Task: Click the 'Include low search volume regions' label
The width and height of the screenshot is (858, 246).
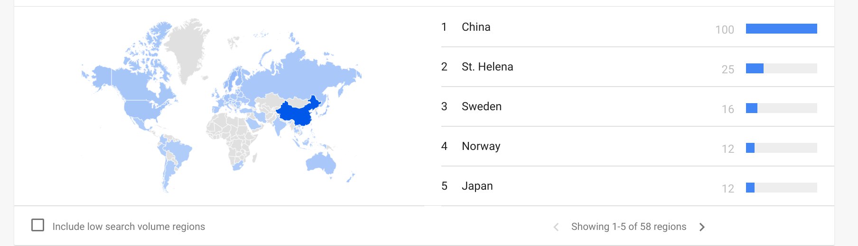Action: click(129, 227)
